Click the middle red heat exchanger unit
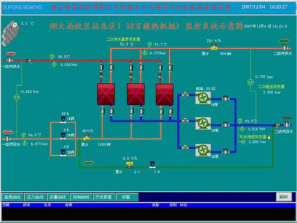The width and height of the screenshot is (297, 223). tap(136, 94)
